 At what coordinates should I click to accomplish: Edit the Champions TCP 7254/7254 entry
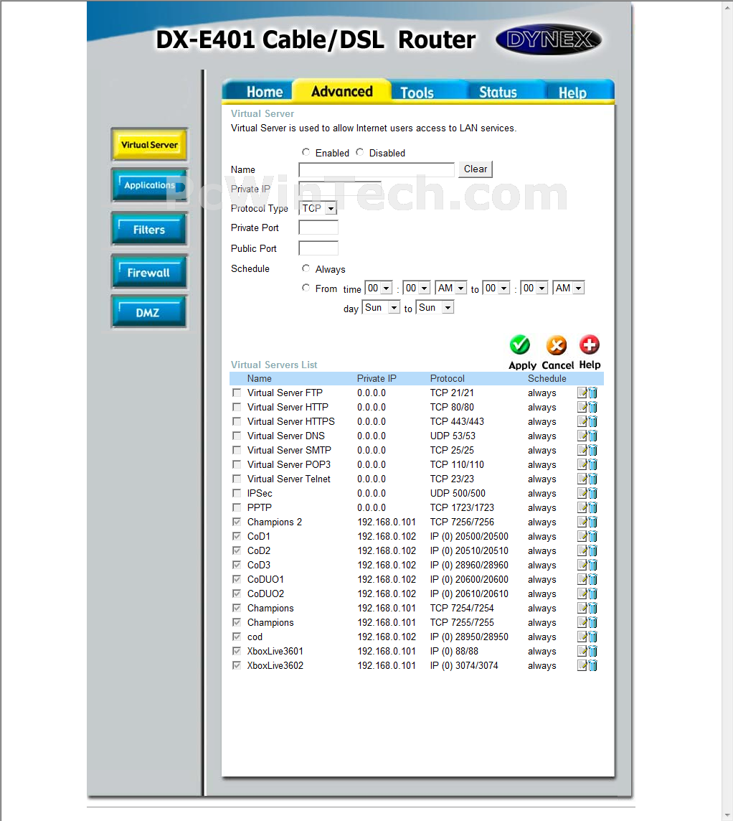click(582, 608)
